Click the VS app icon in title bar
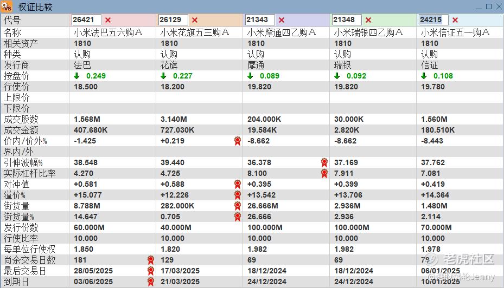This screenshot has height=288, width=504. tap(7, 6)
